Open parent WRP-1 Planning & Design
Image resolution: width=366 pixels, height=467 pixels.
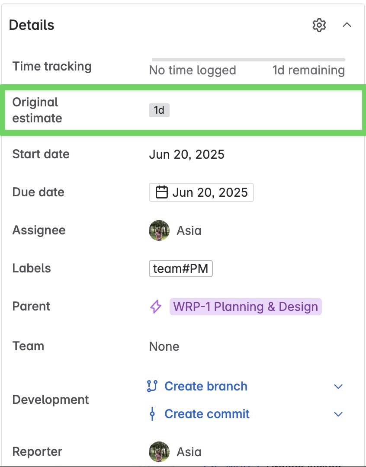pos(245,307)
